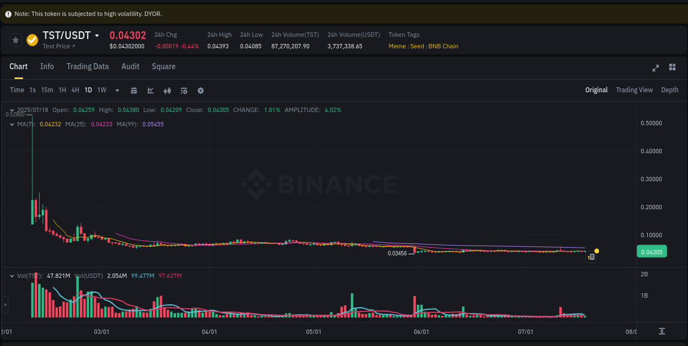Open the widget layout icon

[x=672, y=68]
